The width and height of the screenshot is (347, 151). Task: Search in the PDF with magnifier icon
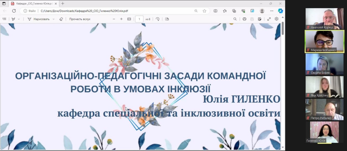(235, 19)
